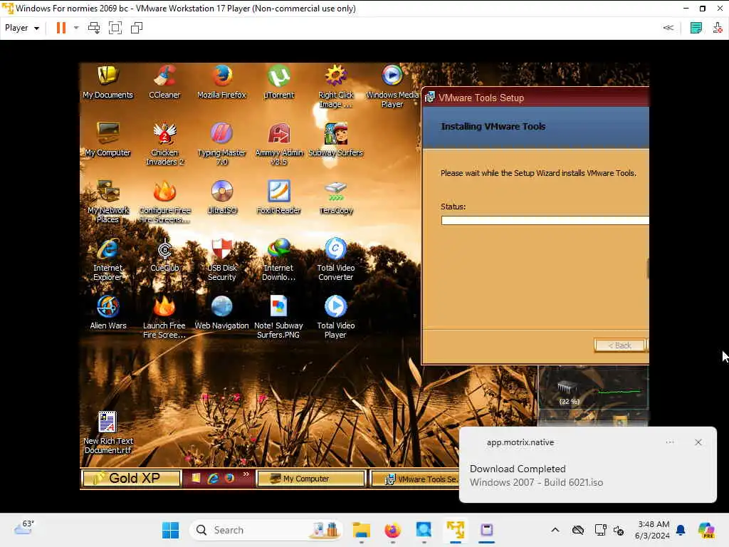
Task: Open the clock showing 3:48 AM
Action: [x=652, y=530]
